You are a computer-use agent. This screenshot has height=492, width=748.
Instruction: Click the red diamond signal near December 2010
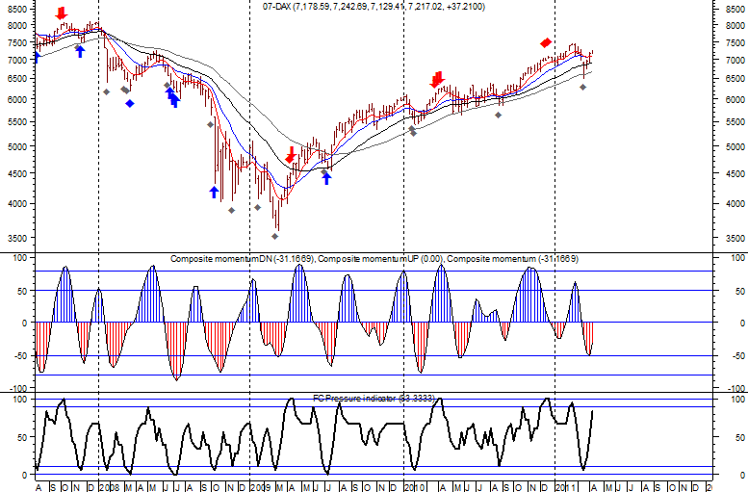click(x=546, y=43)
